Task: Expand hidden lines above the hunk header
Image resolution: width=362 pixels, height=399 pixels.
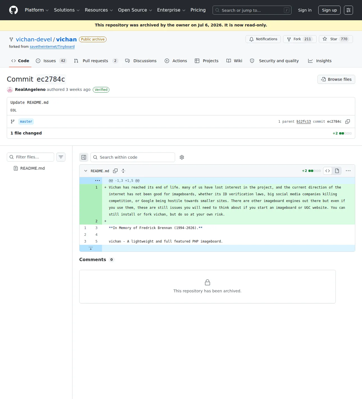Action: coord(98,181)
